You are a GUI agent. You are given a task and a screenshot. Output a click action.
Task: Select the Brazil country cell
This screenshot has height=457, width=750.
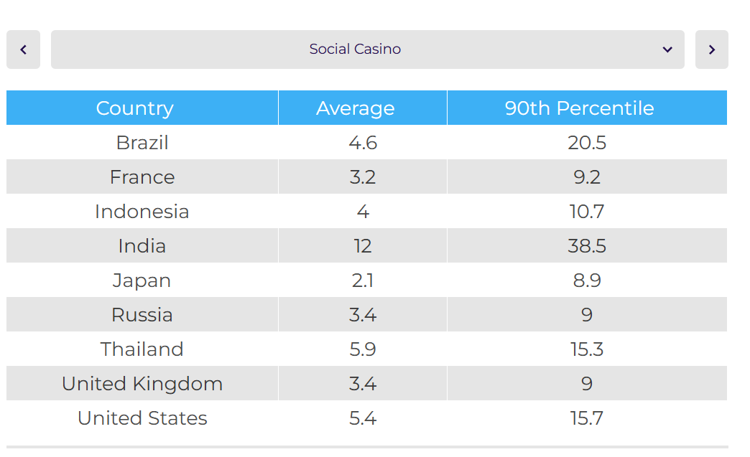[x=142, y=143]
